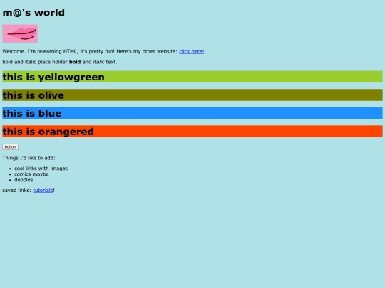The width and height of the screenshot is (385, 288).
Task: Click the italic word 'italic' in the paragraph
Action: click(x=98, y=62)
